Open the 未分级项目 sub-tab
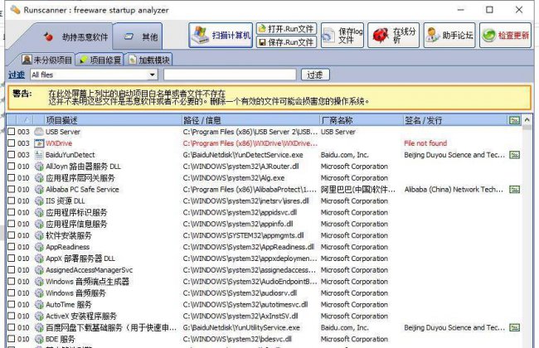 coord(47,60)
